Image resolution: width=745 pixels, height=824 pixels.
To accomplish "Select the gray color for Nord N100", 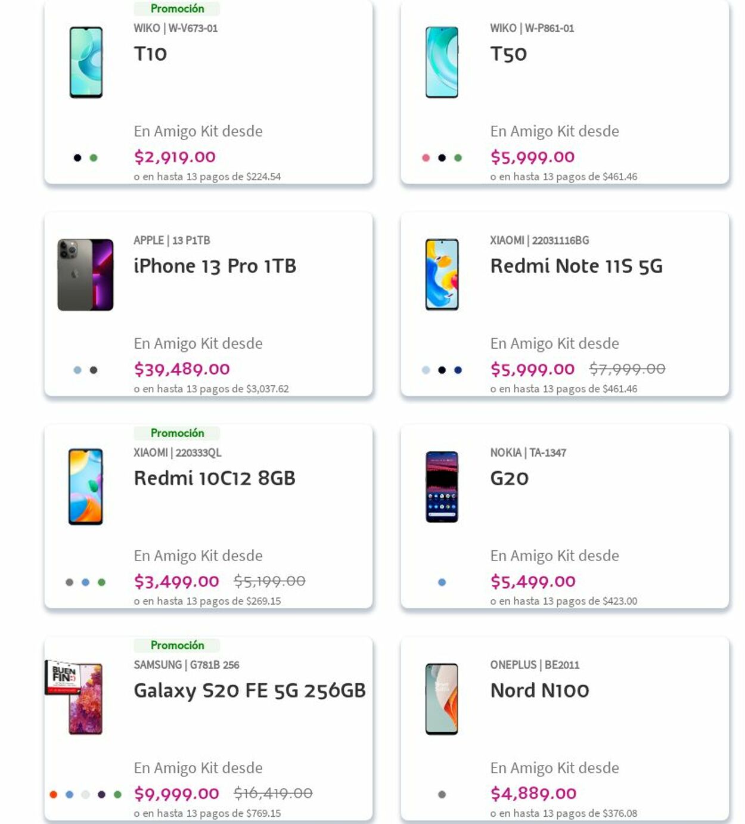I will coord(442,794).
